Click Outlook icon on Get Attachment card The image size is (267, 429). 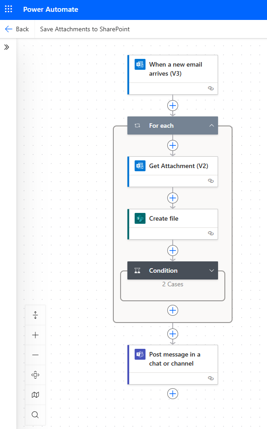click(x=140, y=166)
